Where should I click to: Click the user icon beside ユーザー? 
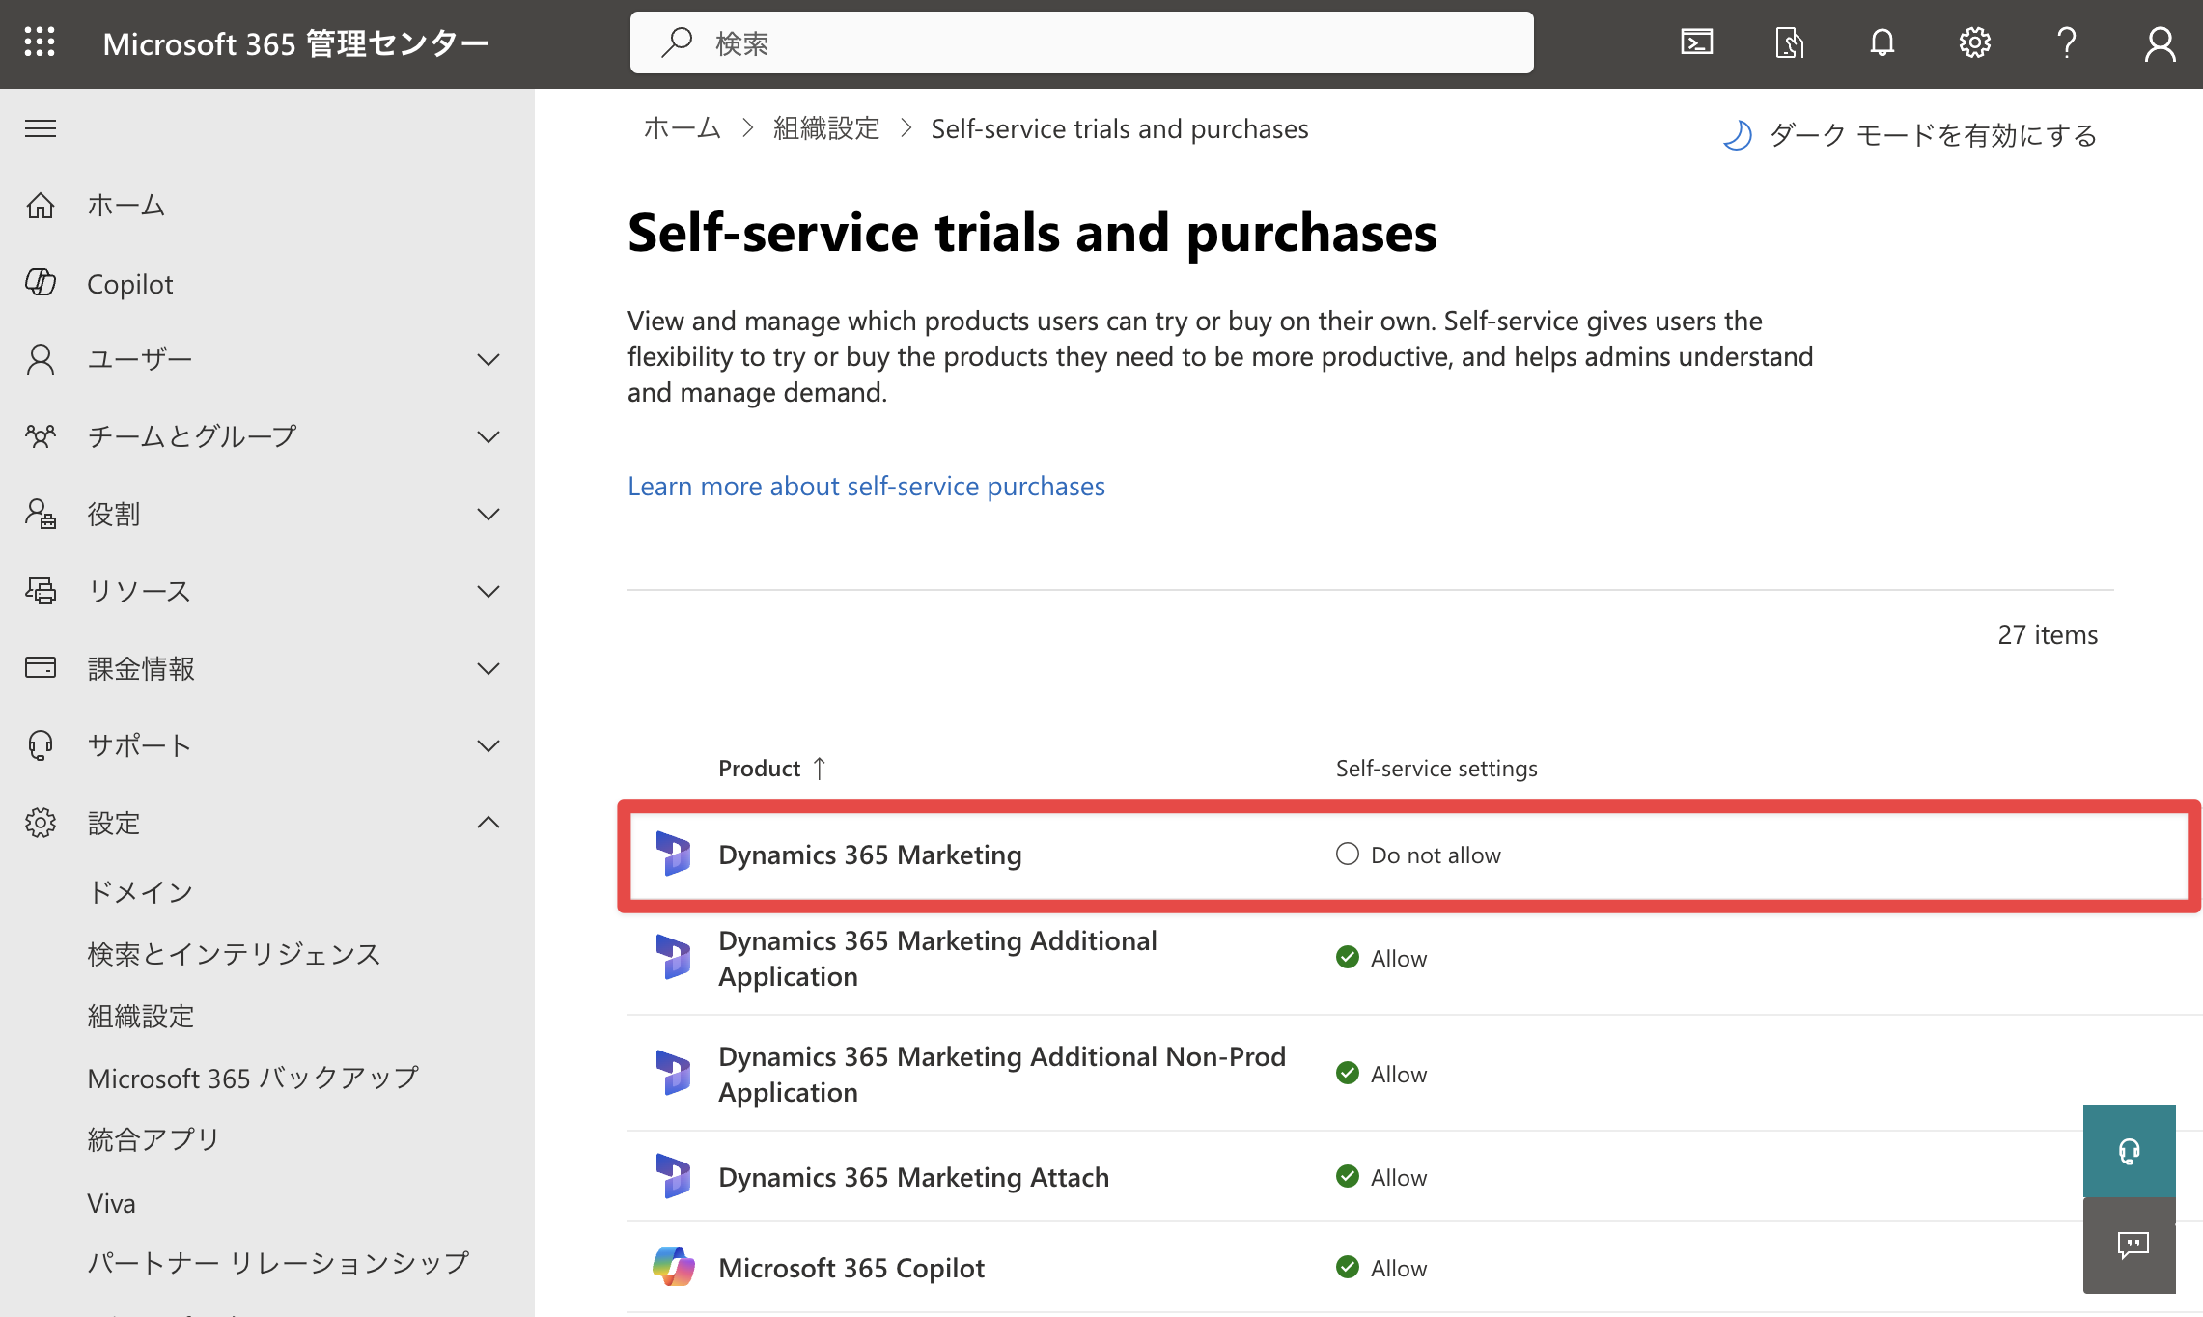tap(41, 359)
